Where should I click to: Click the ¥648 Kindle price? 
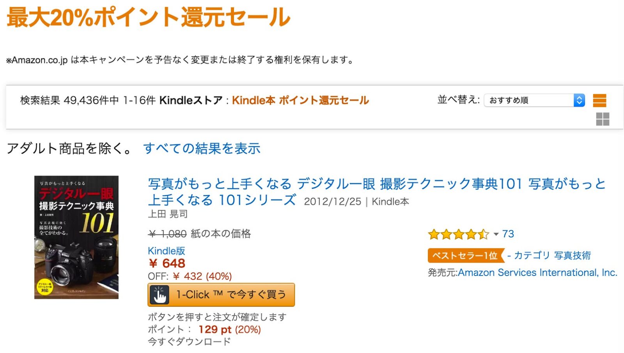click(167, 263)
